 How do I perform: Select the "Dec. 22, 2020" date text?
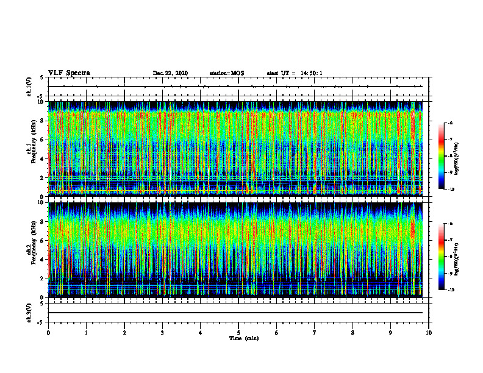pyautogui.click(x=170, y=73)
